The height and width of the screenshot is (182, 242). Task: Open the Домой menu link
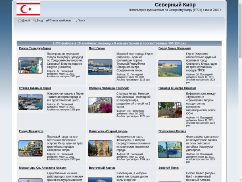click(26, 21)
